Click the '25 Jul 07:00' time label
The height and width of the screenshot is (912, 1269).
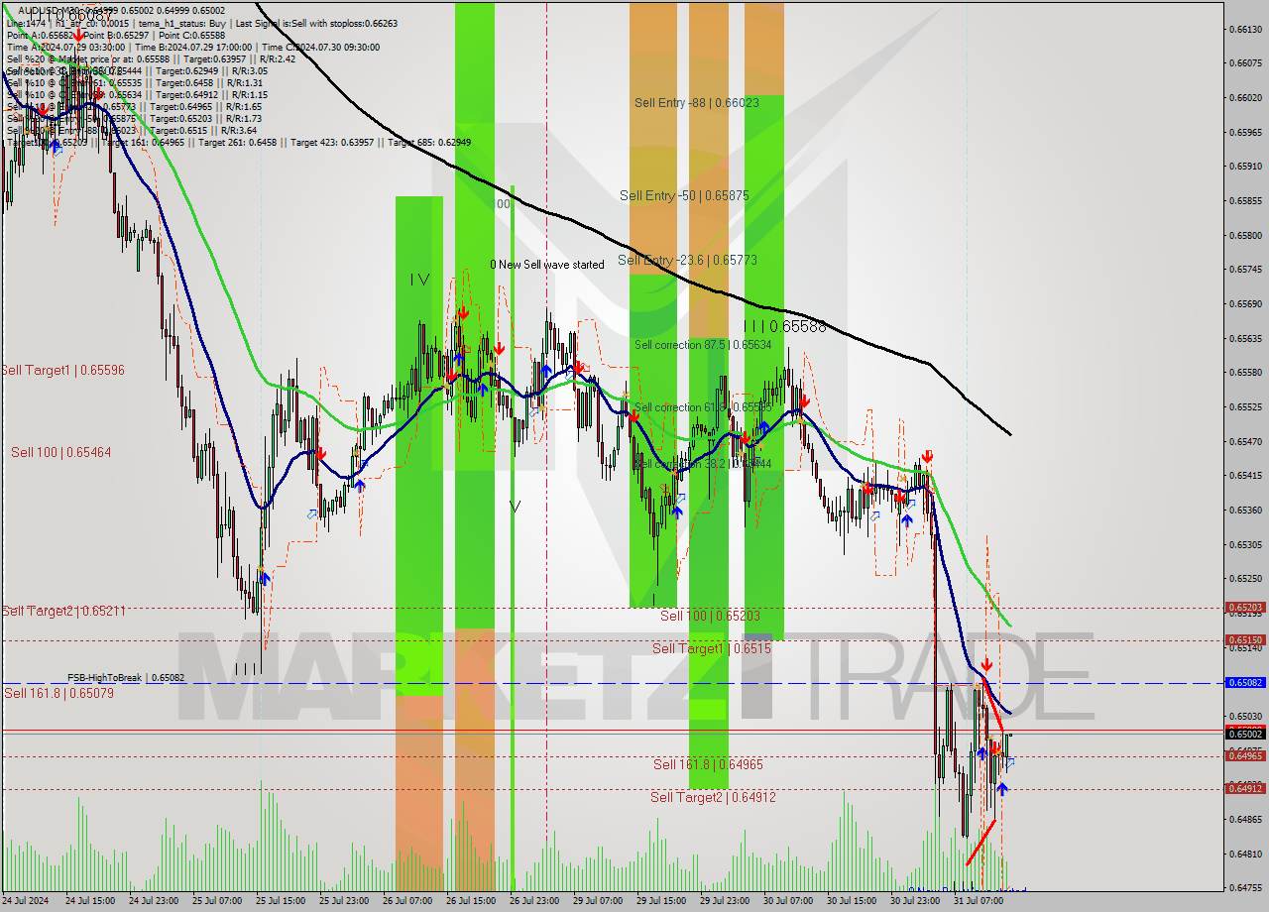point(216,901)
